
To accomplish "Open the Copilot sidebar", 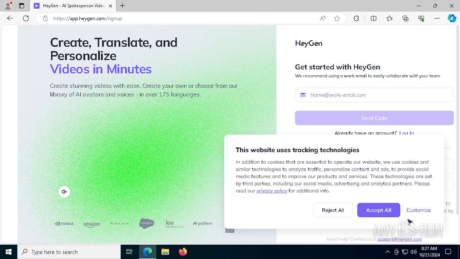I will click(452, 18).
